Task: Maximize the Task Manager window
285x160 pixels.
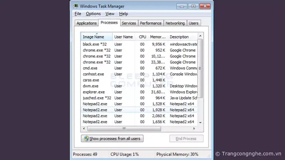Action: tap(193, 6)
